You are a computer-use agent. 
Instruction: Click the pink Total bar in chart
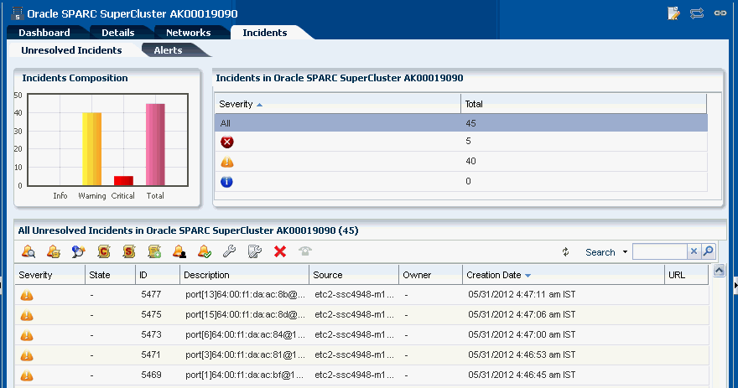point(155,145)
